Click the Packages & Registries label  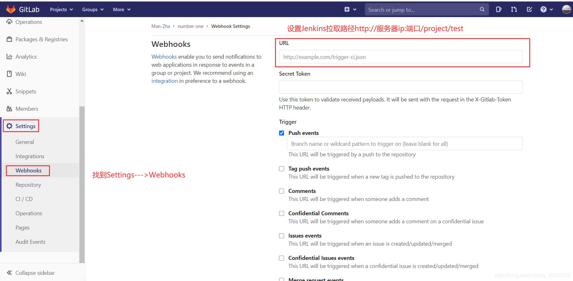click(42, 39)
